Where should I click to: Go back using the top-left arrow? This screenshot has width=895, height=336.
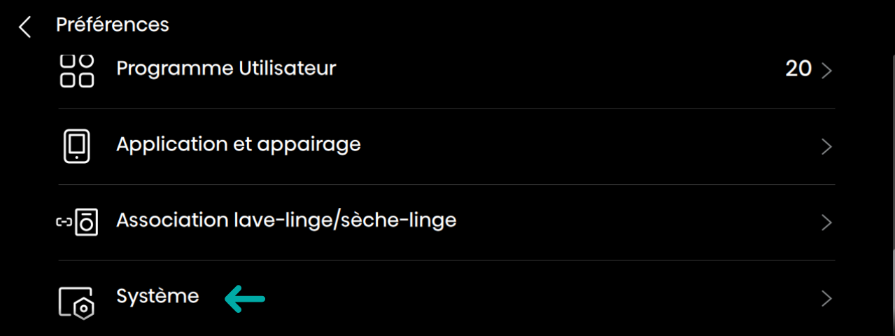pyautogui.click(x=25, y=27)
